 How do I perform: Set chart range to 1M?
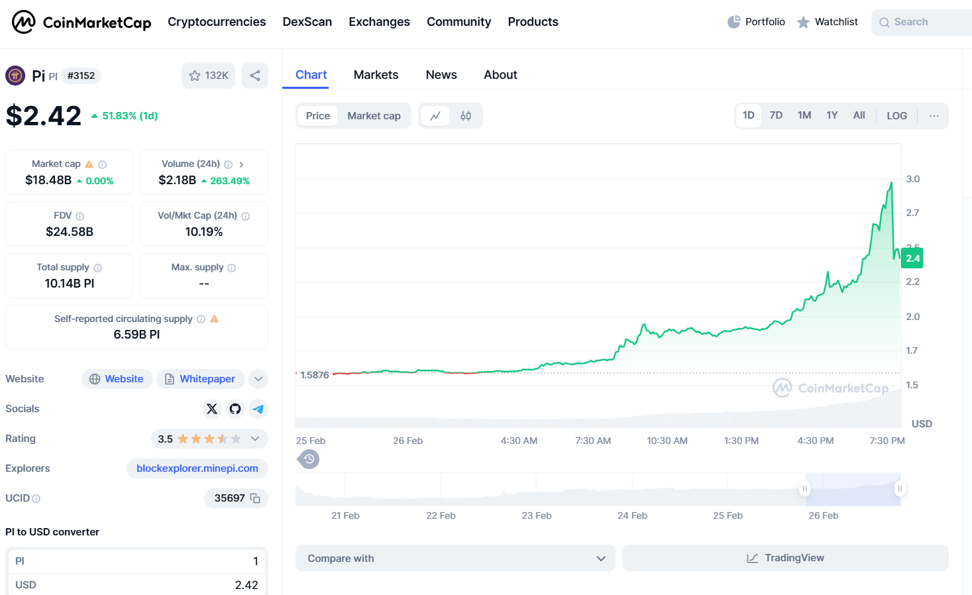(804, 115)
